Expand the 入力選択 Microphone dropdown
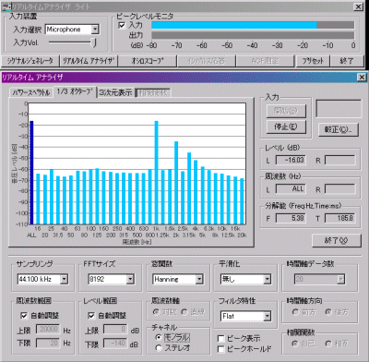The width and height of the screenshot is (369, 362). point(95,30)
